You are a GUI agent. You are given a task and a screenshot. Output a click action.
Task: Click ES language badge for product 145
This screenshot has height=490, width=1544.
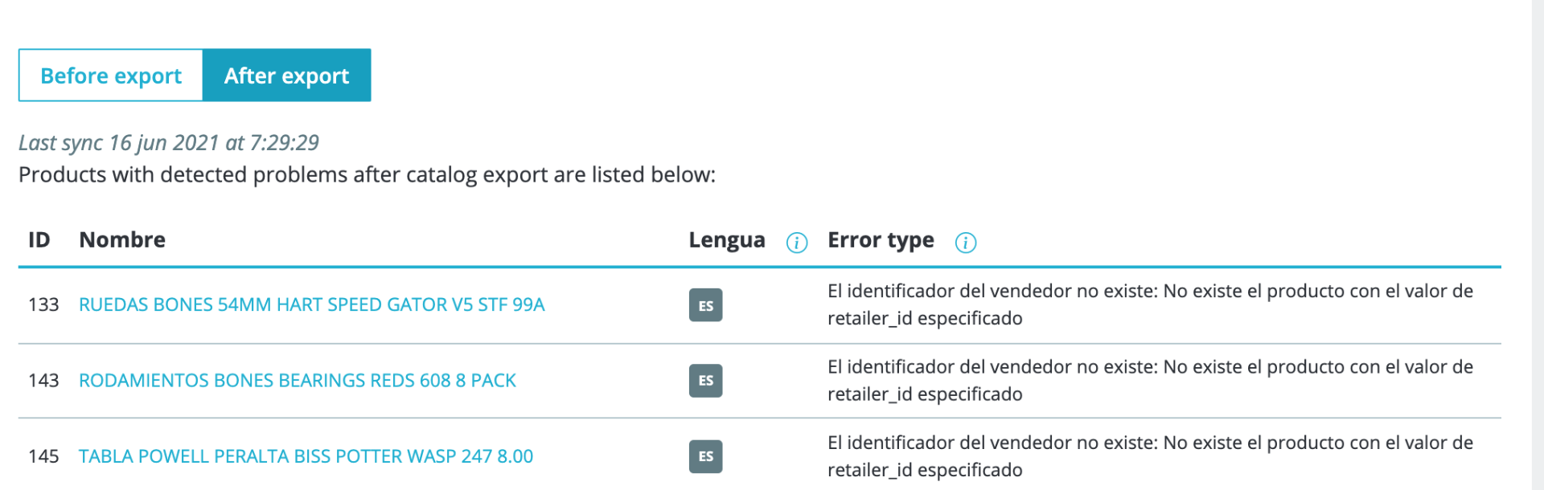pos(705,456)
